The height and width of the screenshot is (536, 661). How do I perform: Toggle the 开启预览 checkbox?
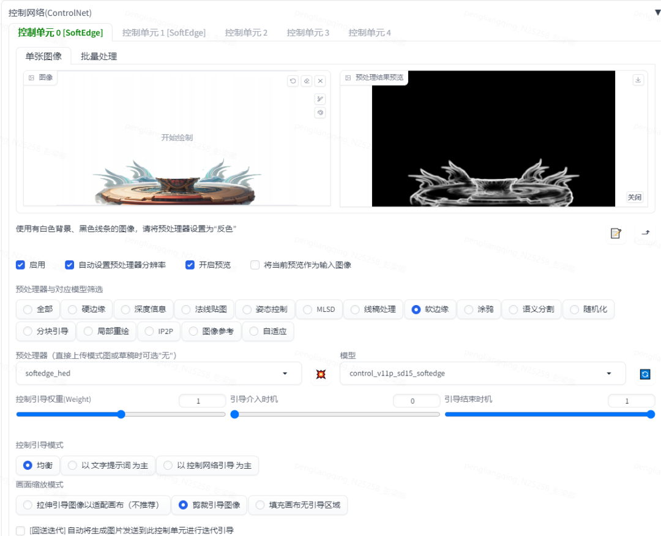[x=190, y=265]
